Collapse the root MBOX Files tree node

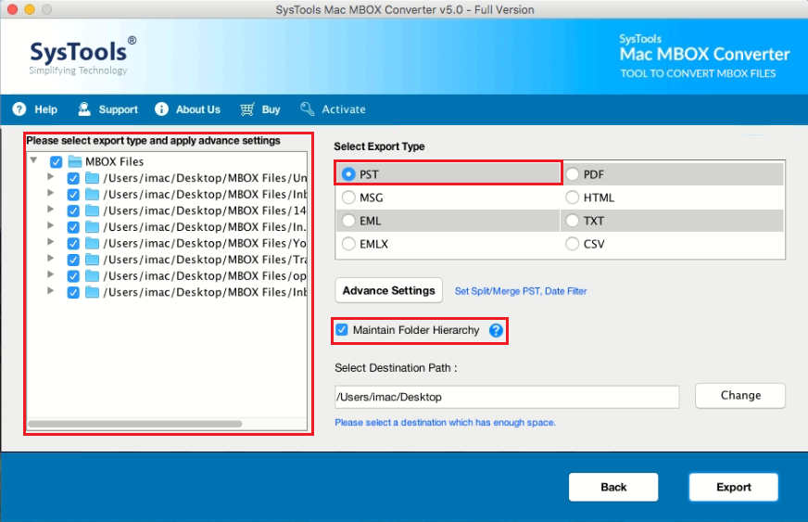tap(33, 160)
